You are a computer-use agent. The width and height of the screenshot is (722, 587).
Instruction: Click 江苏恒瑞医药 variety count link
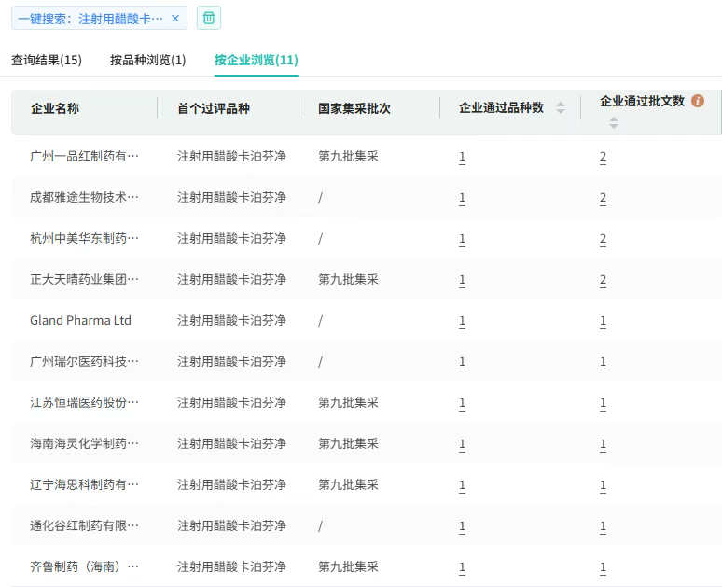pyautogui.click(x=462, y=403)
